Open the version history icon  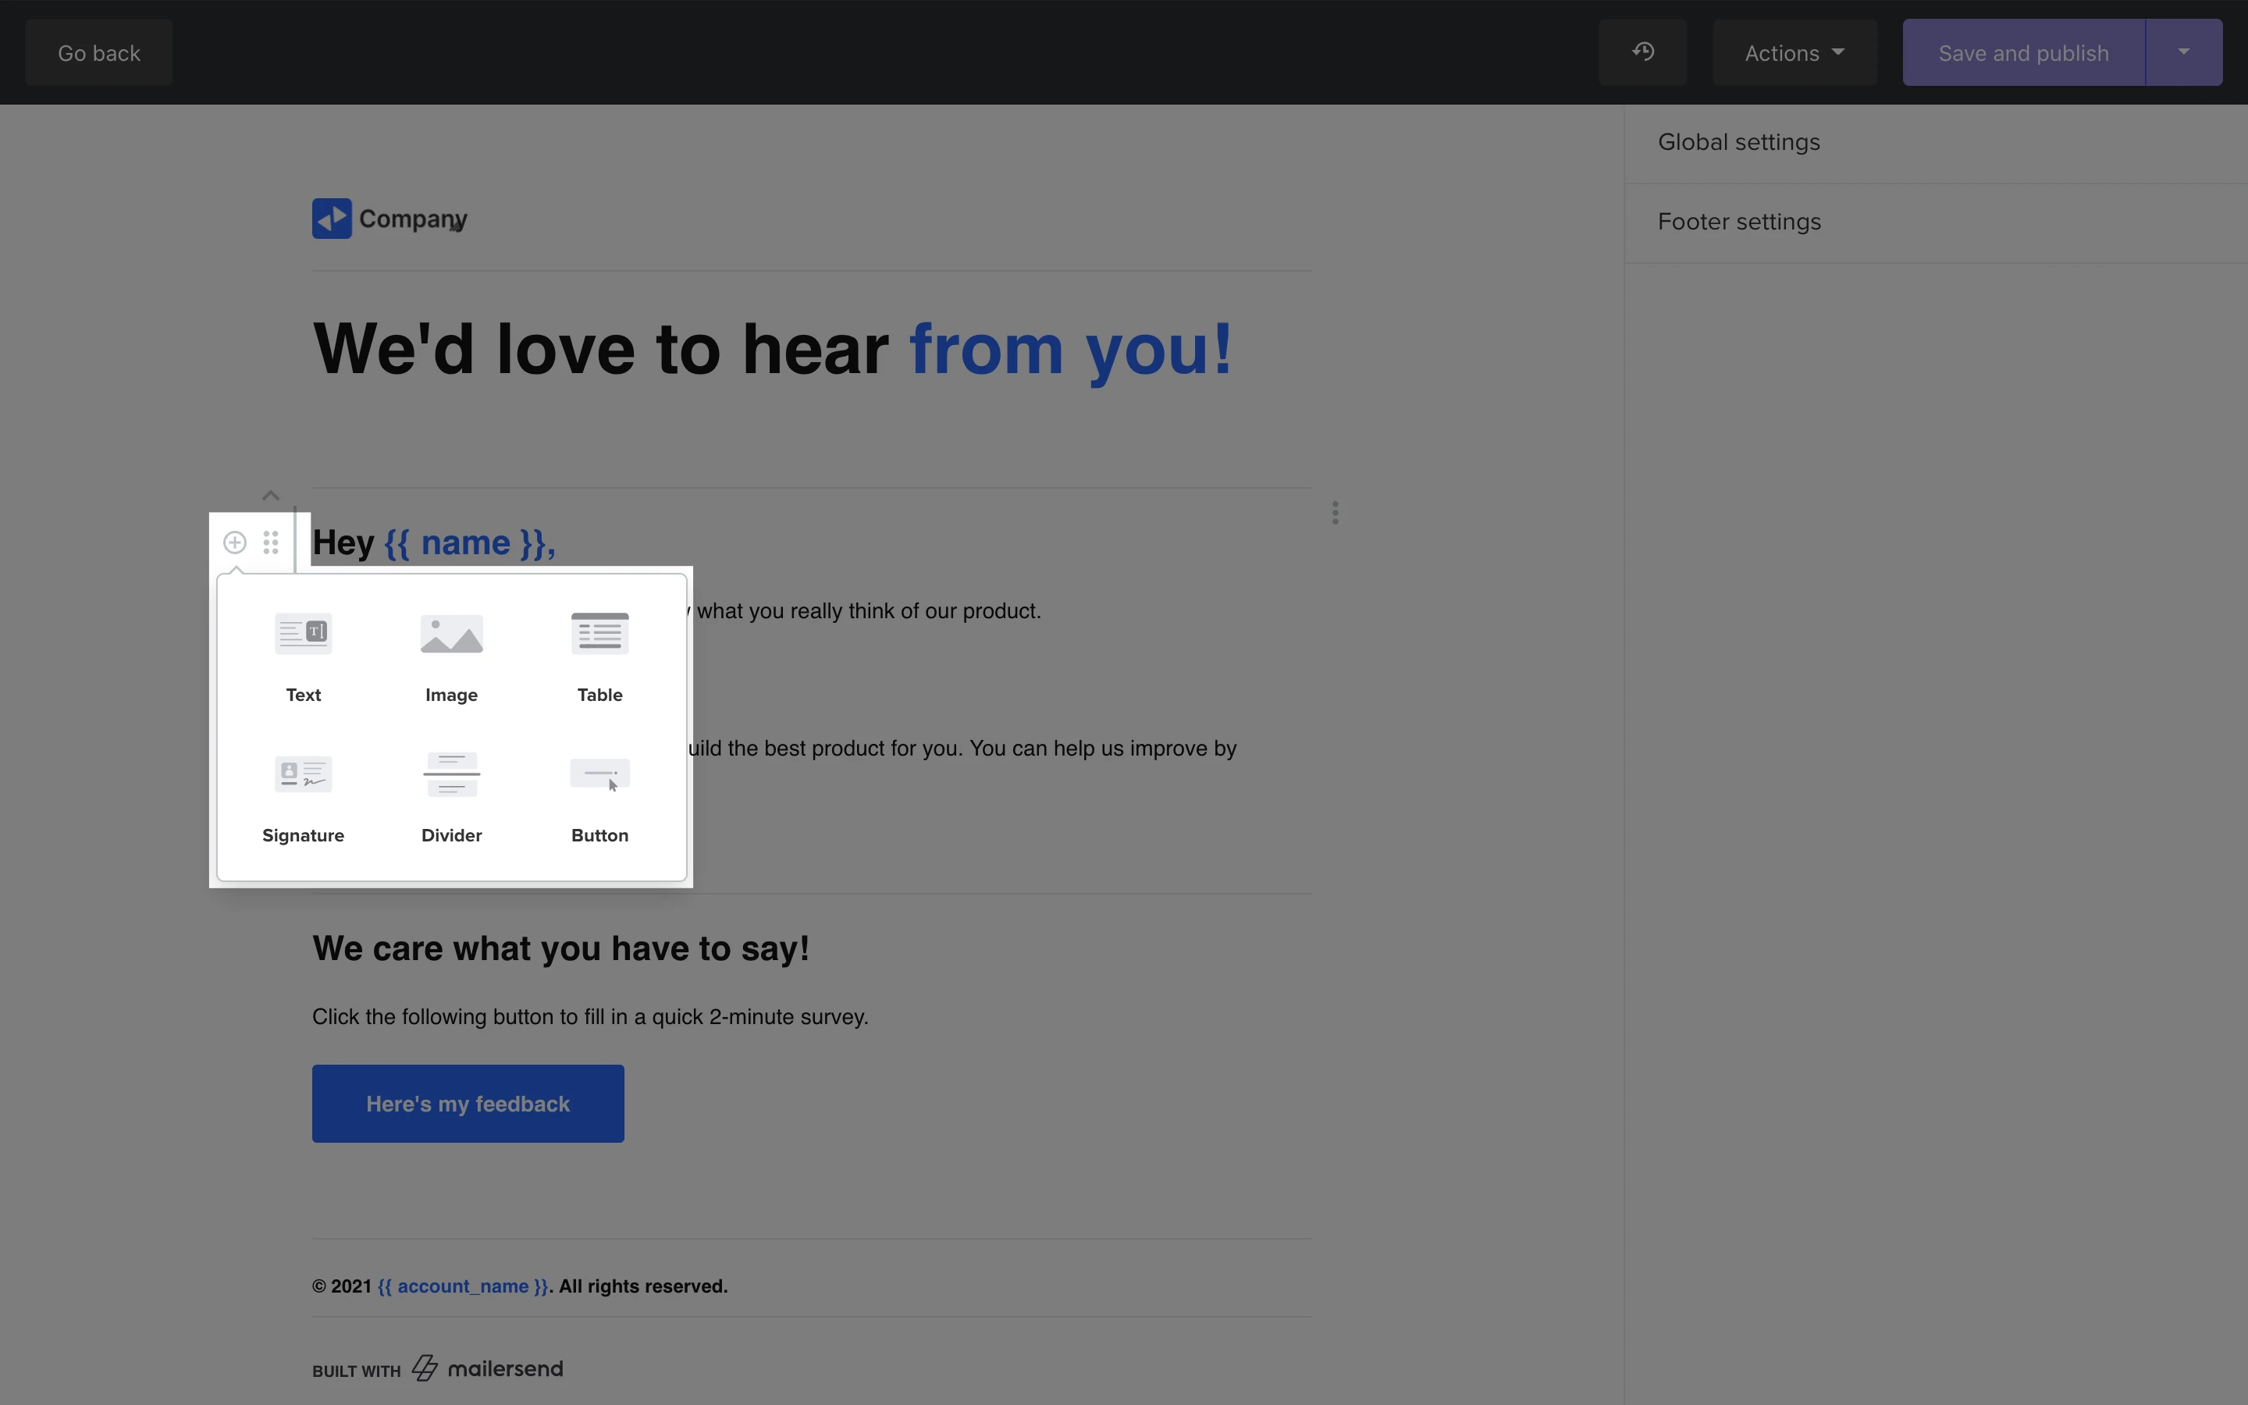point(1642,52)
